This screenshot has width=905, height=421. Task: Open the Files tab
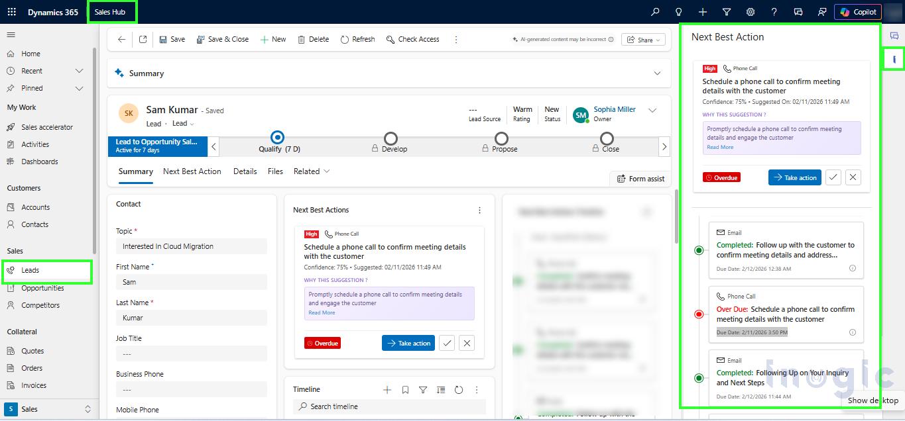click(x=274, y=171)
